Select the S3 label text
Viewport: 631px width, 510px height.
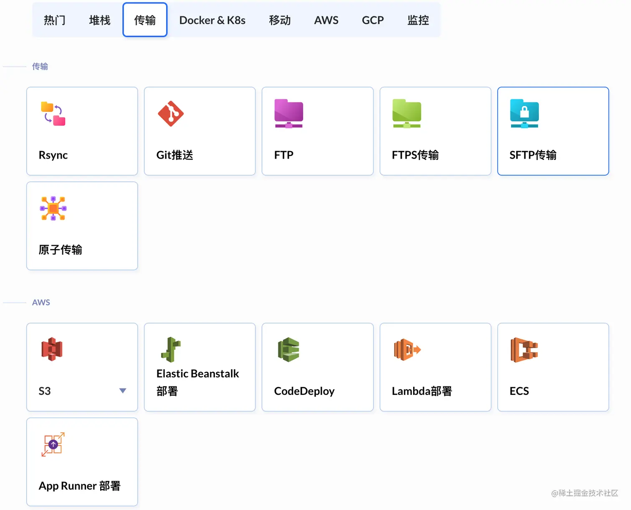[x=45, y=391]
